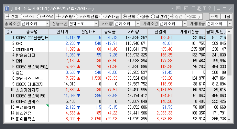Select the 한솔홈데코 stock name
This screenshot has height=129, width=237.
pyautogui.click(x=26, y=55)
